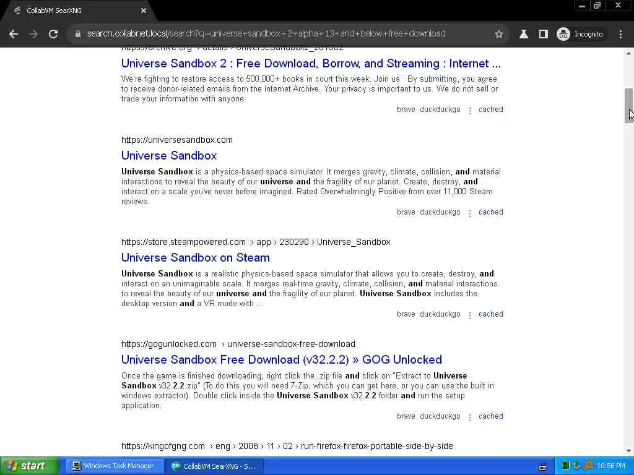Click the orange magnifier tray icon

click(x=588, y=466)
